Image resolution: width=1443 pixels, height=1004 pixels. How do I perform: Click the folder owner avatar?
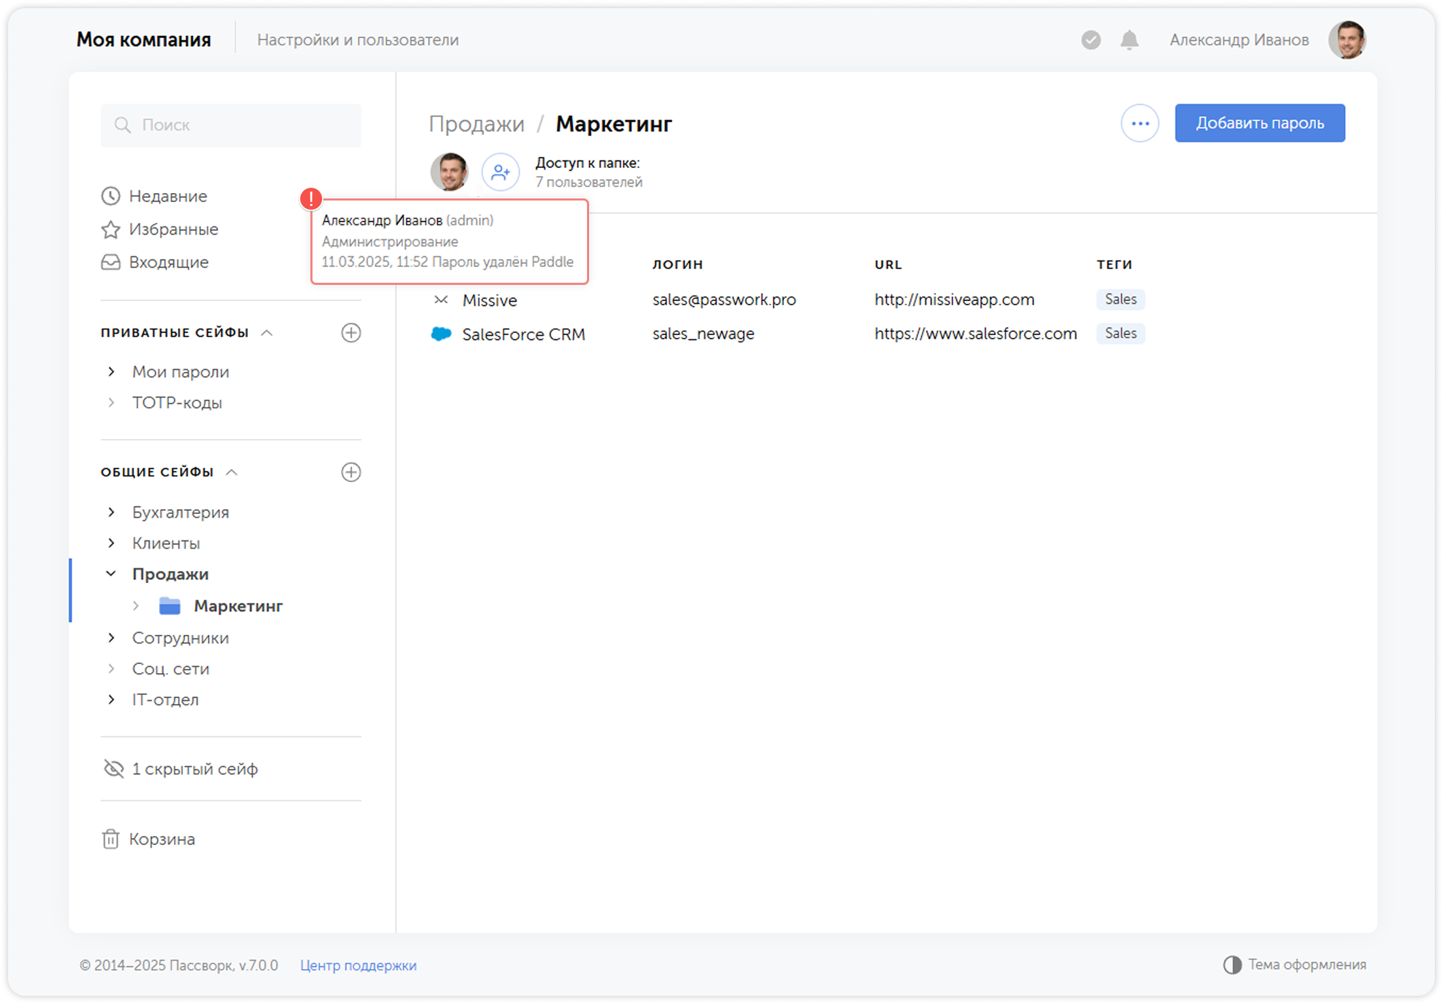[449, 172]
